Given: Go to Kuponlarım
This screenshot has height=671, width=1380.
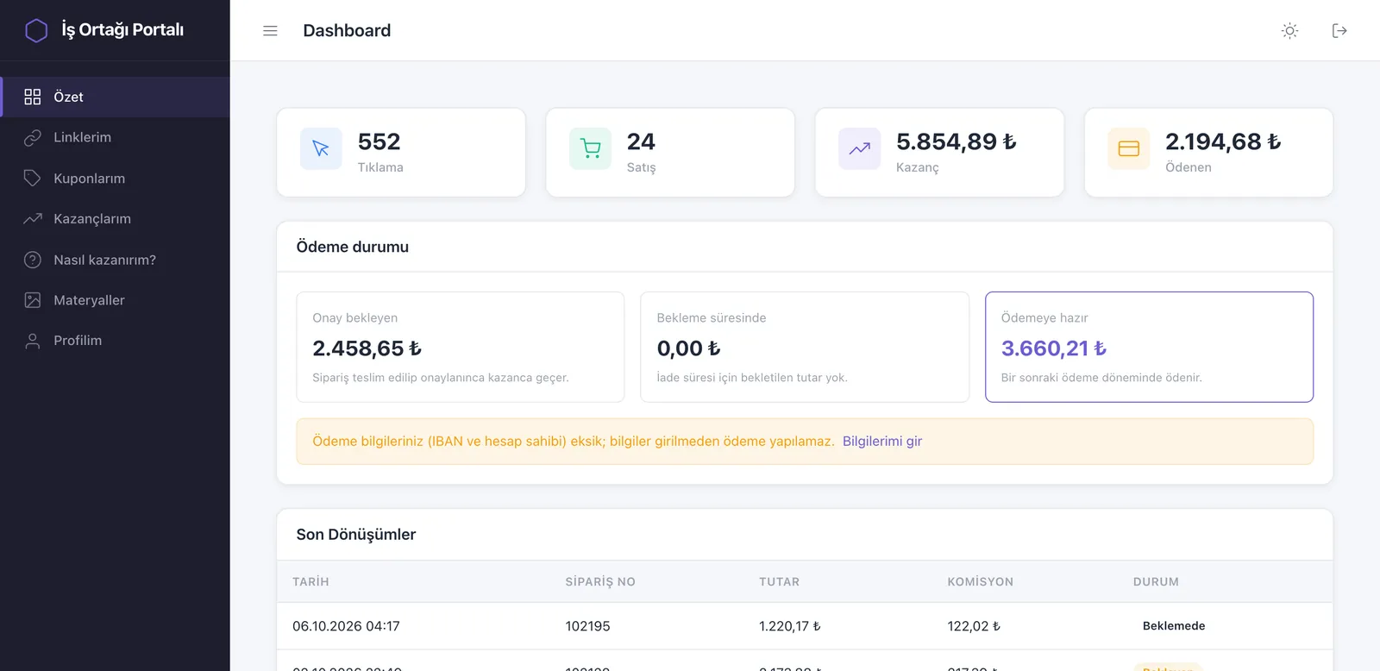Looking at the screenshot, I should 115,178.
